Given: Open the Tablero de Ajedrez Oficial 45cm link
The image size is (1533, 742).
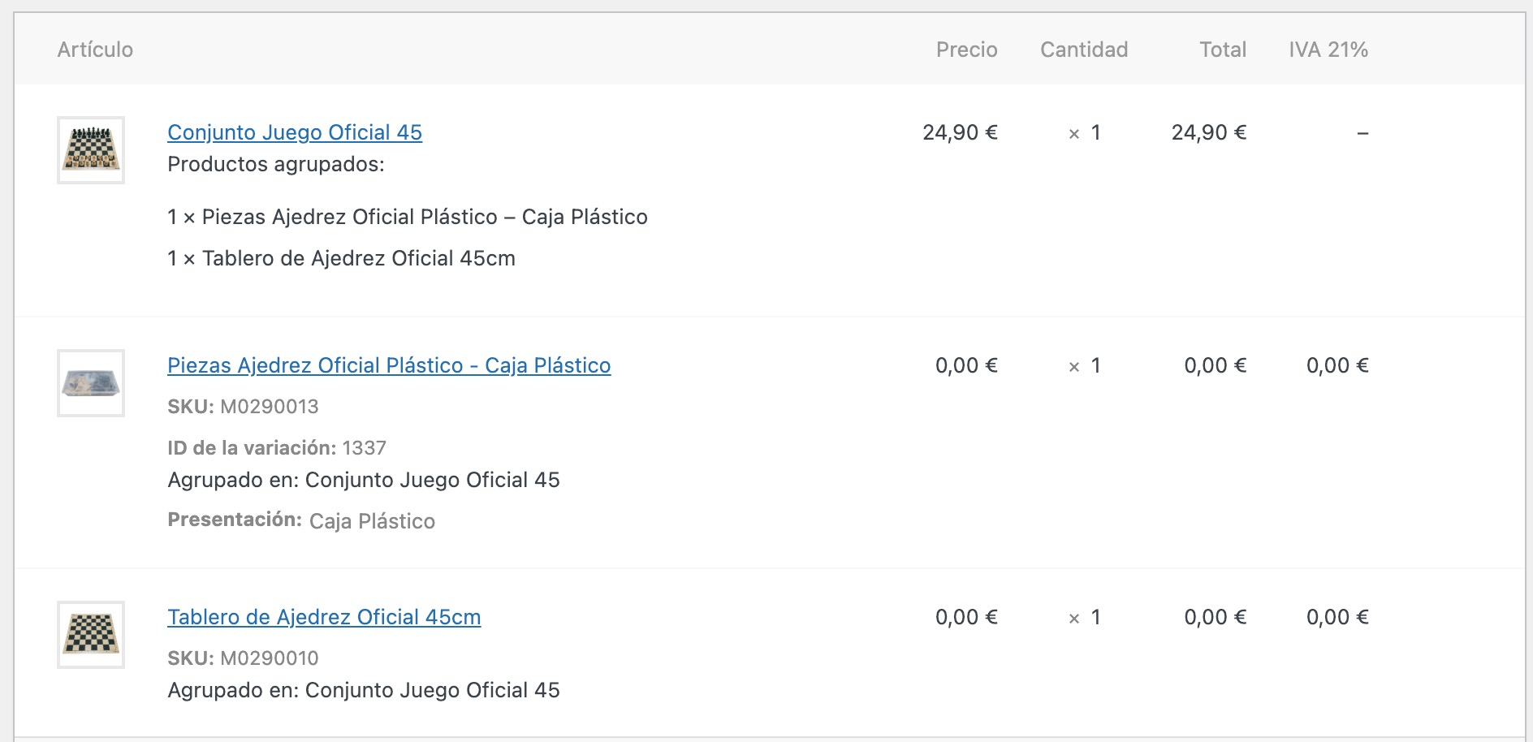Looking at the screenshot, I should coord(324,617).
